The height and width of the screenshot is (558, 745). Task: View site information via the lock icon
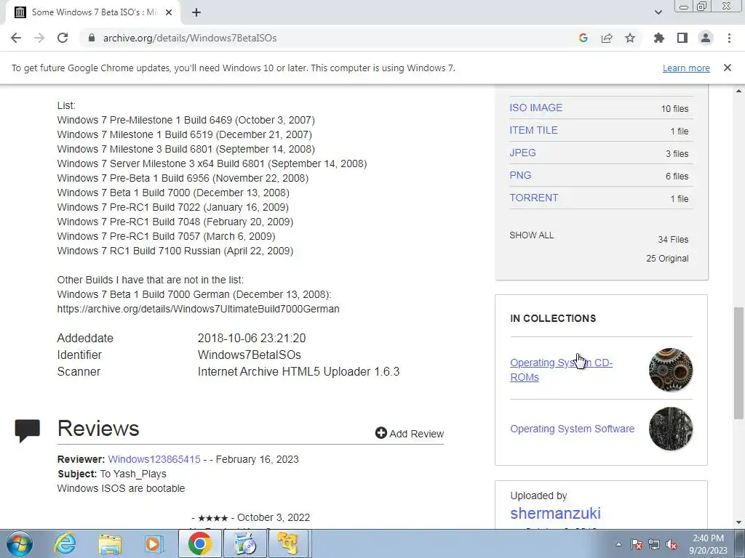tap(92, 38)
